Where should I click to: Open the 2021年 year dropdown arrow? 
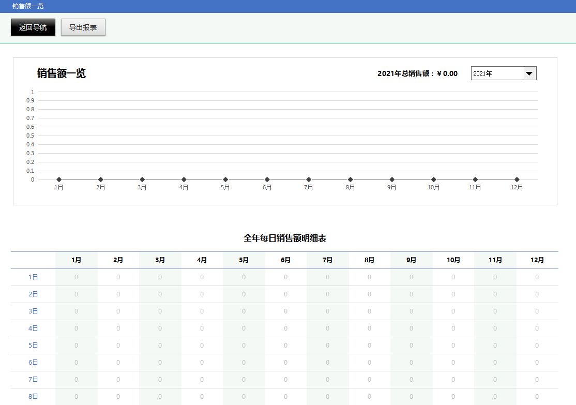[529, 73]
